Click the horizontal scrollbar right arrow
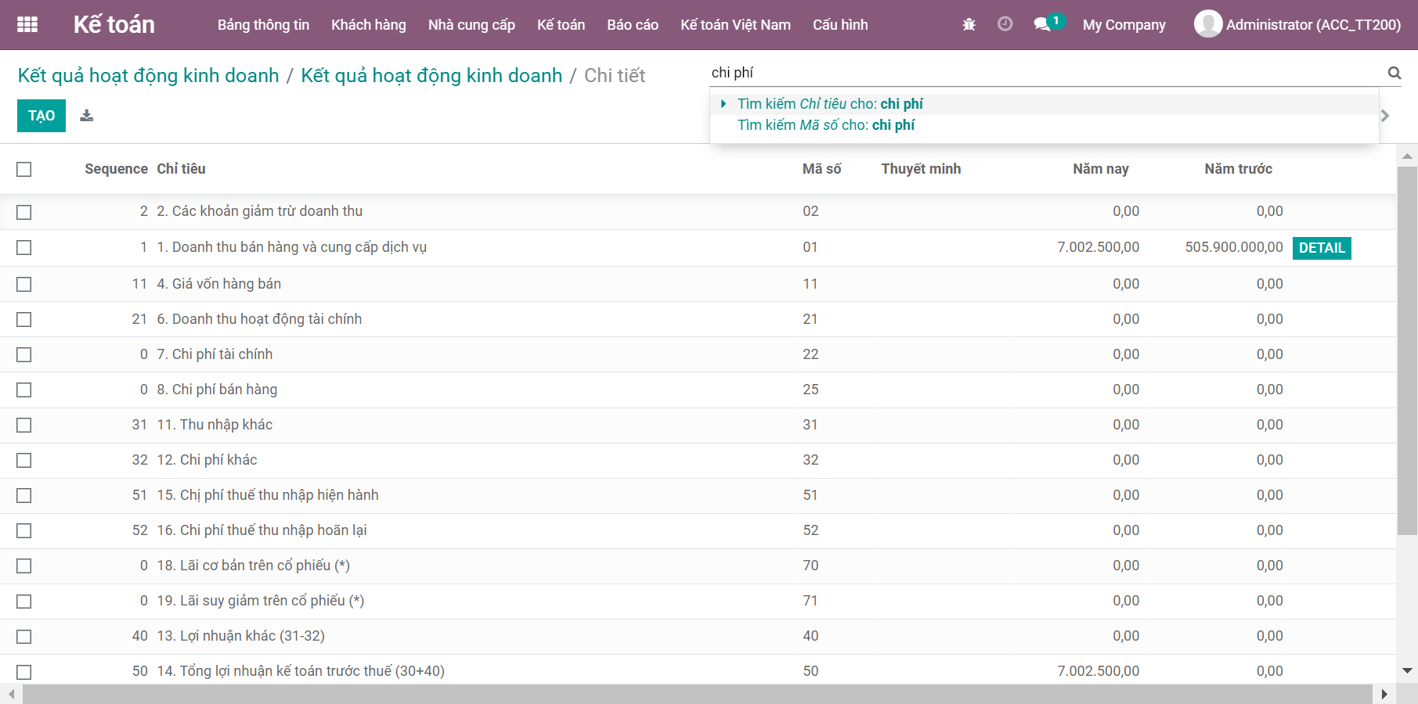 (x=1384, y=694)
